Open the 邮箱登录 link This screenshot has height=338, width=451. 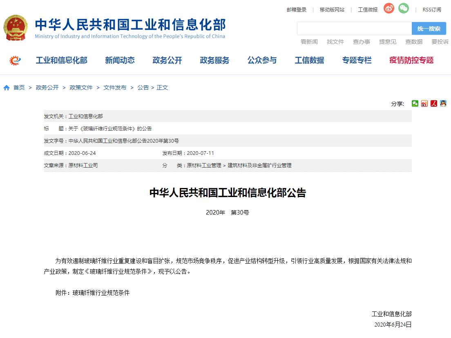click(297, 9)
